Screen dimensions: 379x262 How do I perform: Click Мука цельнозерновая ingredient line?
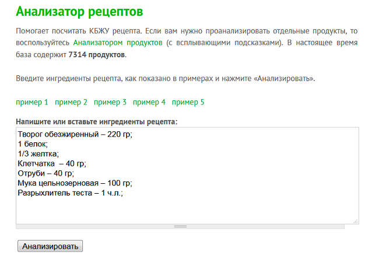point(75,183)
